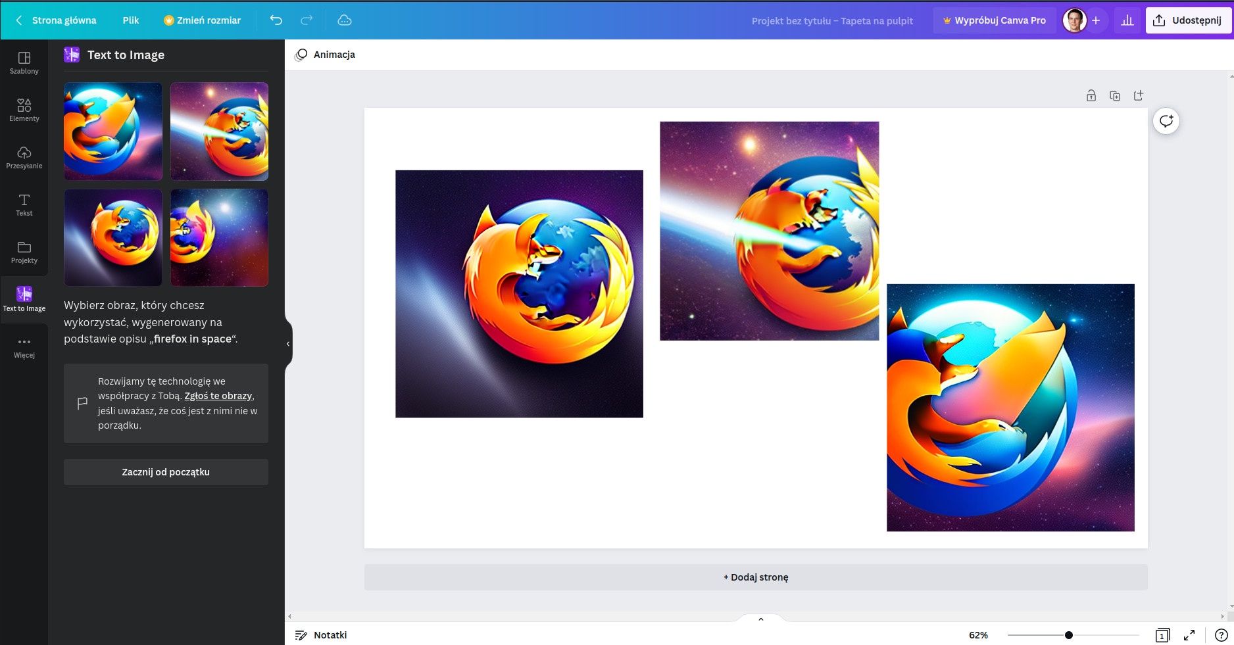Click the zoom slider handle
This screenshot has width=1234, height=645.
pyautogui.click(x=1069, y=635)
